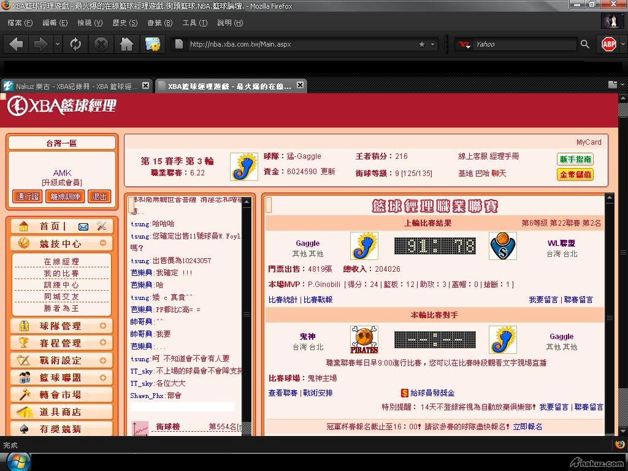The image size is (628, 471).
Task: Go to Firefox home page icon
Action: 126,44
